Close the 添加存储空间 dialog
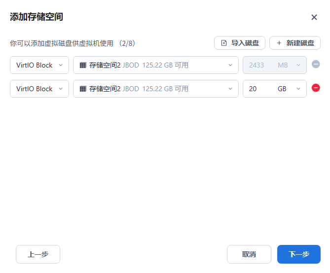This screenshot has height=273, width=330. 314,17
